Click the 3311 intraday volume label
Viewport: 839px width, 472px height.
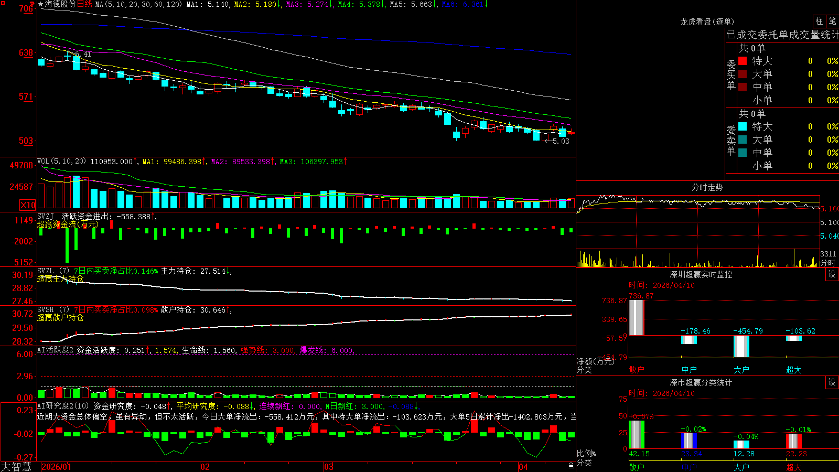829,254
